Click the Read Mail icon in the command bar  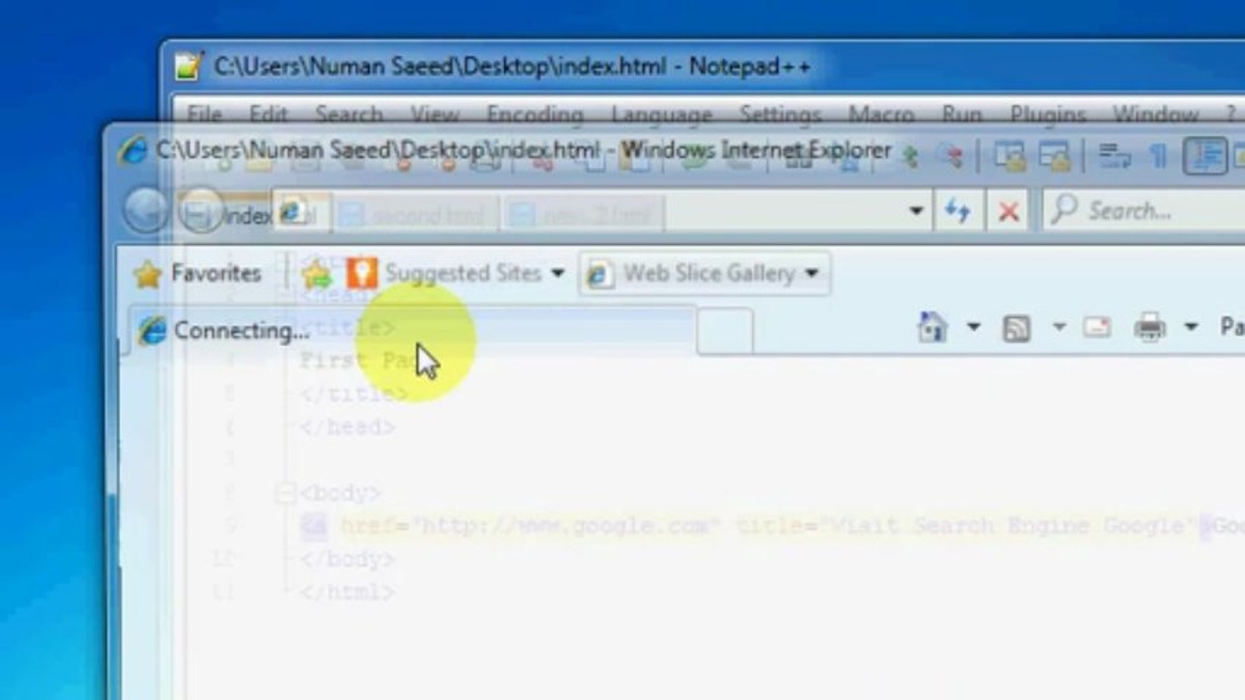[1096, 327]
